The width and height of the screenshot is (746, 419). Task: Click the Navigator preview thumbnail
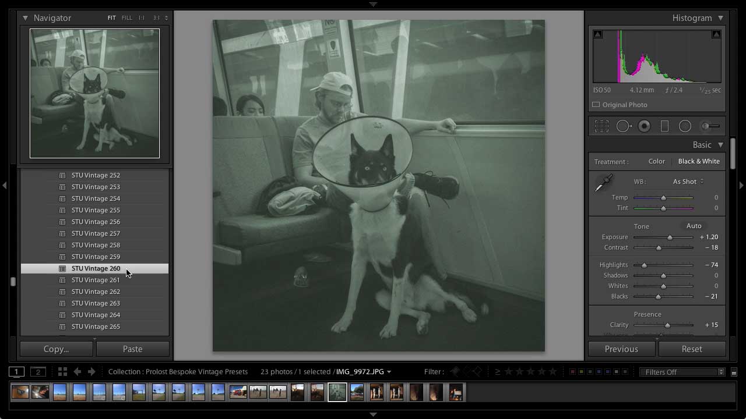[x=94, y=94]
